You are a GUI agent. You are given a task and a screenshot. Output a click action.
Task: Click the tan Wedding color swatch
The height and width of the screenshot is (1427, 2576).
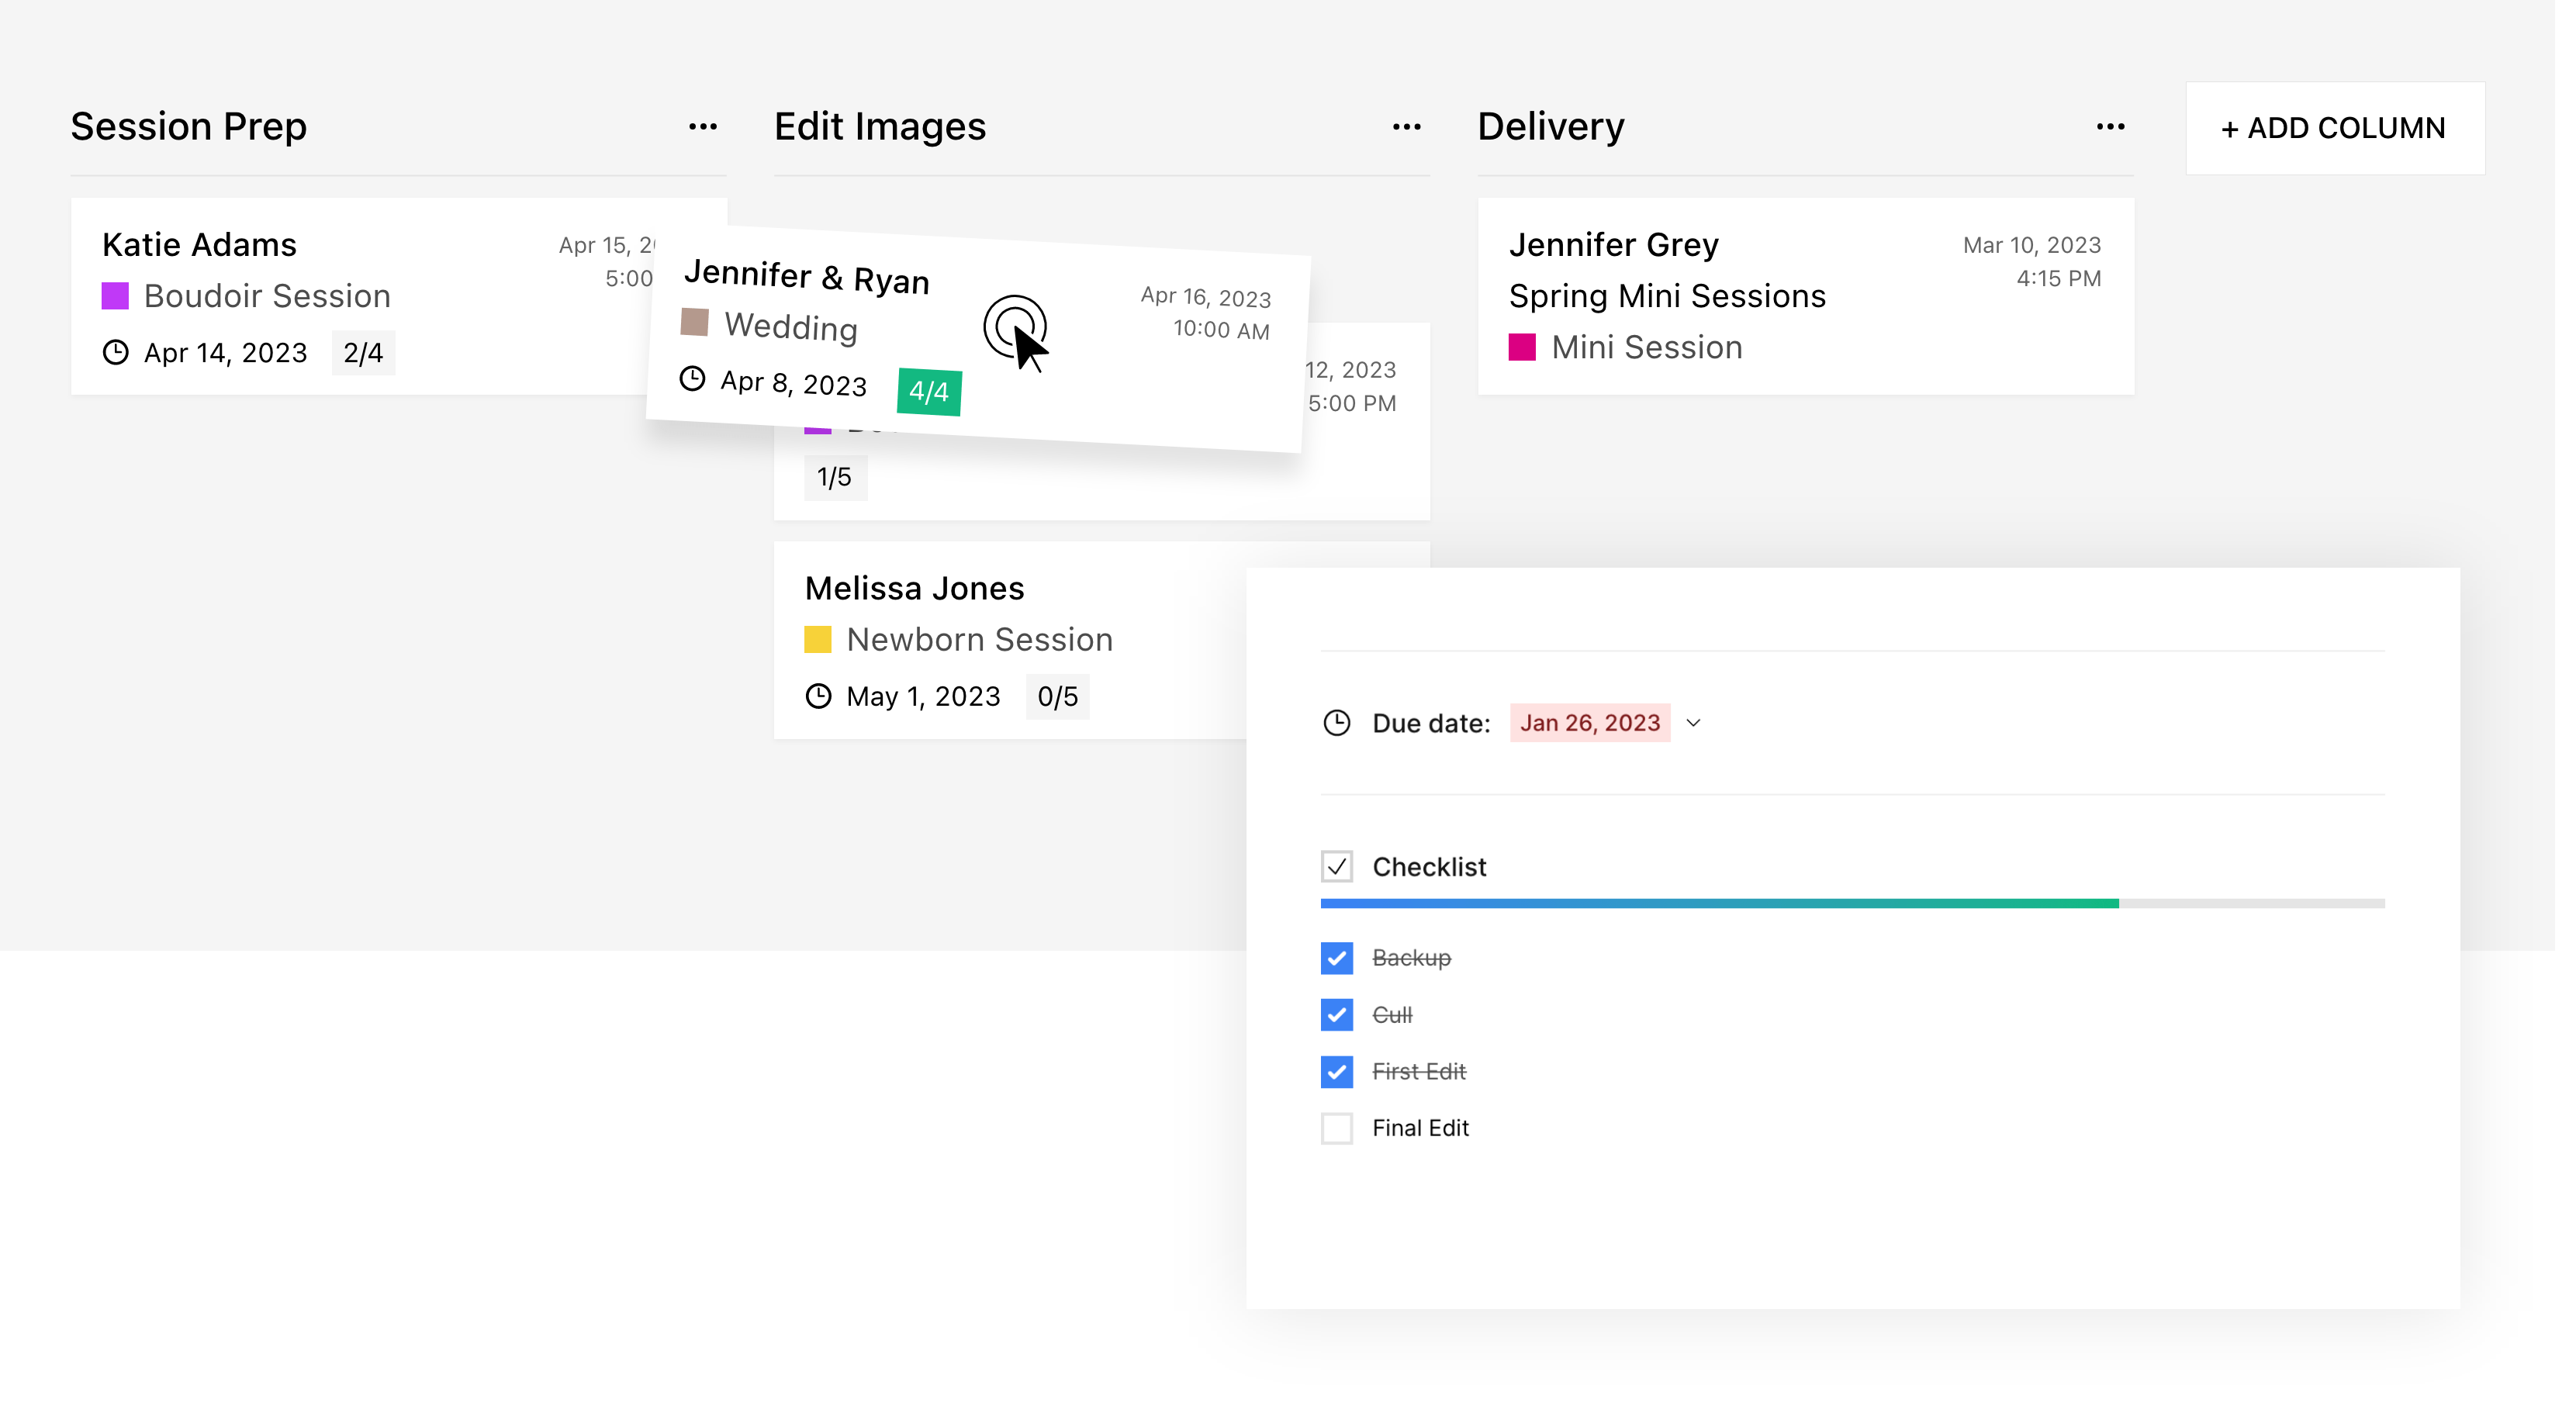point(700,325)
